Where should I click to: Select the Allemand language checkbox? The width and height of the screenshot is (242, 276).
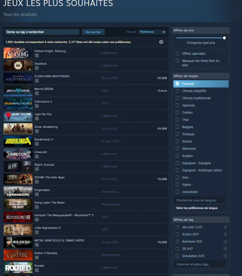tap(177, 148)
